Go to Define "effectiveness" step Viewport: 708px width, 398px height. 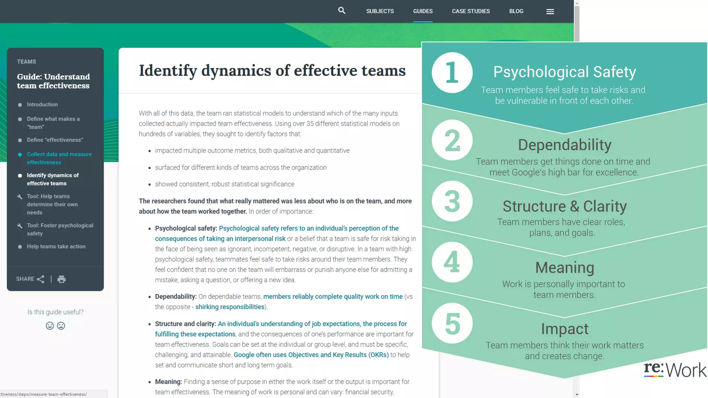pyautogui.click(x=55, y=140)
